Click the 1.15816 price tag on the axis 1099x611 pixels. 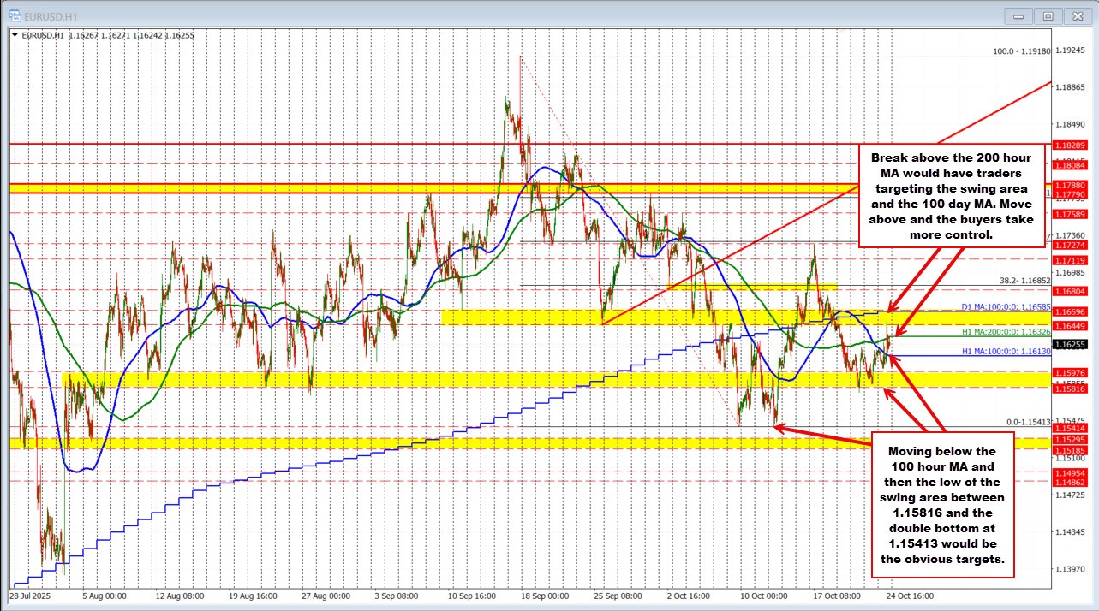(1071, 389)
